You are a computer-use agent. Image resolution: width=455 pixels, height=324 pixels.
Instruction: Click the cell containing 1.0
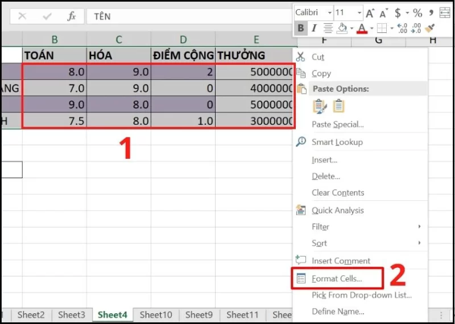(x=183, y=120)
